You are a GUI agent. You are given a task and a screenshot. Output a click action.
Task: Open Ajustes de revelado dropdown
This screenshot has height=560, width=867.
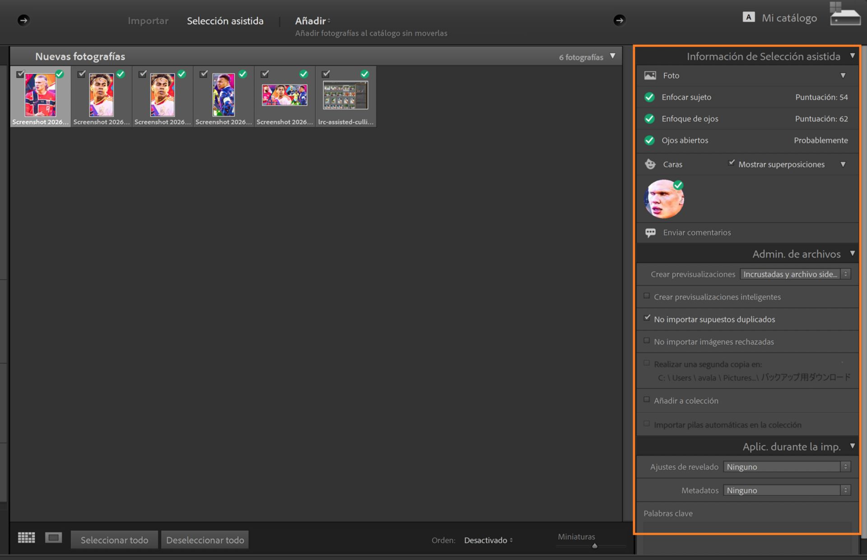[787, 467]
